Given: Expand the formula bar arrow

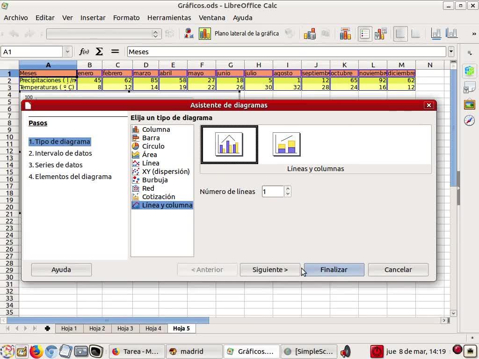Looking at the screenshot, I should pos(451,52).
